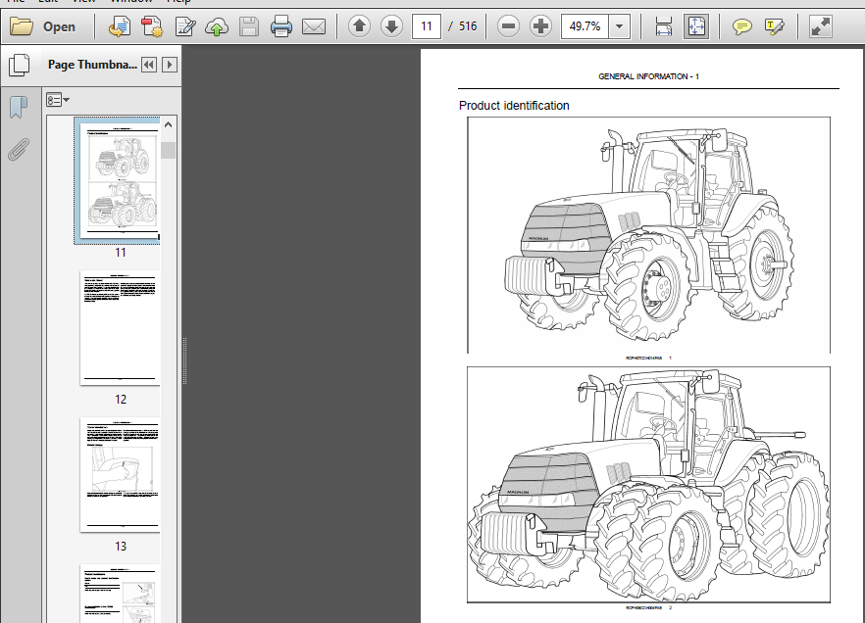Image resolution: width=865 pixels, height=623 pixels.
Task: Click the Fit Width scrolling icon
Action: click(663, 26)
